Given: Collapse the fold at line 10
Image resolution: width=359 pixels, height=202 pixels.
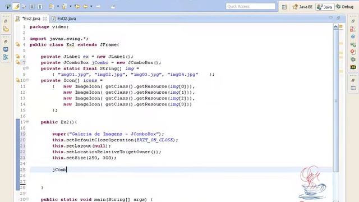Looking at the screenshot, I should click(27, 80).
